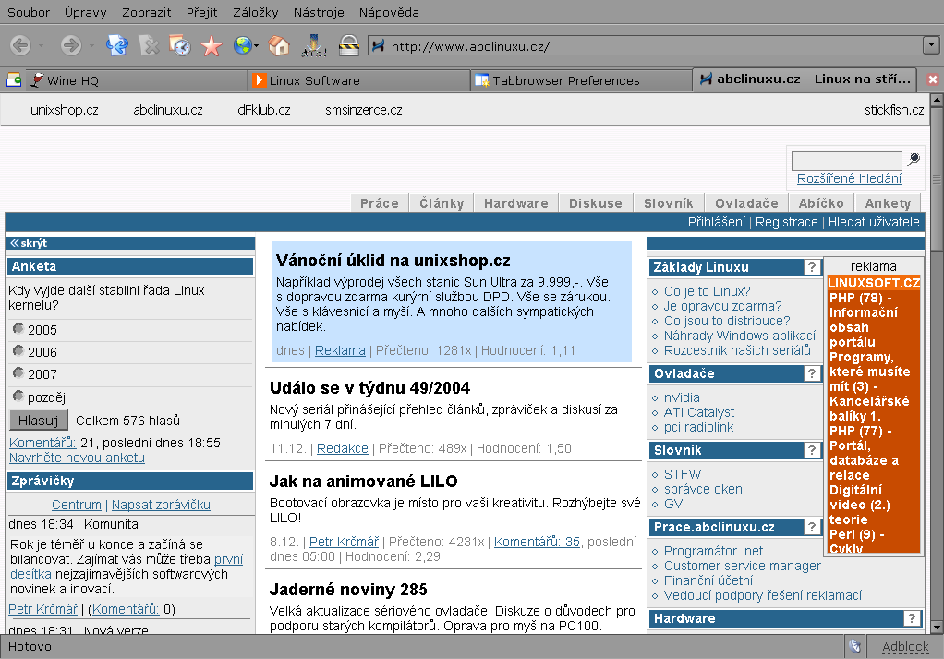The image size is (944, 659).
Task: Open the Úpravy menu
Action: click(x=86, y=12)
